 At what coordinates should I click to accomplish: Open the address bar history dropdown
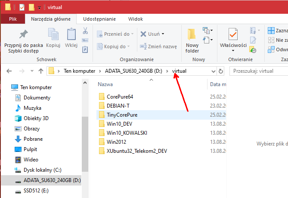click(213, 71)
